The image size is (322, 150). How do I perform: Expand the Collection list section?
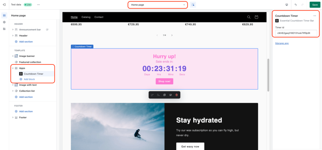(x=13, y=91)
